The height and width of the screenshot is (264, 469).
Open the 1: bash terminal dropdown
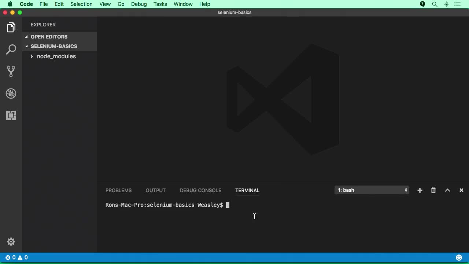pyautogui.click(x=371, y=190)
